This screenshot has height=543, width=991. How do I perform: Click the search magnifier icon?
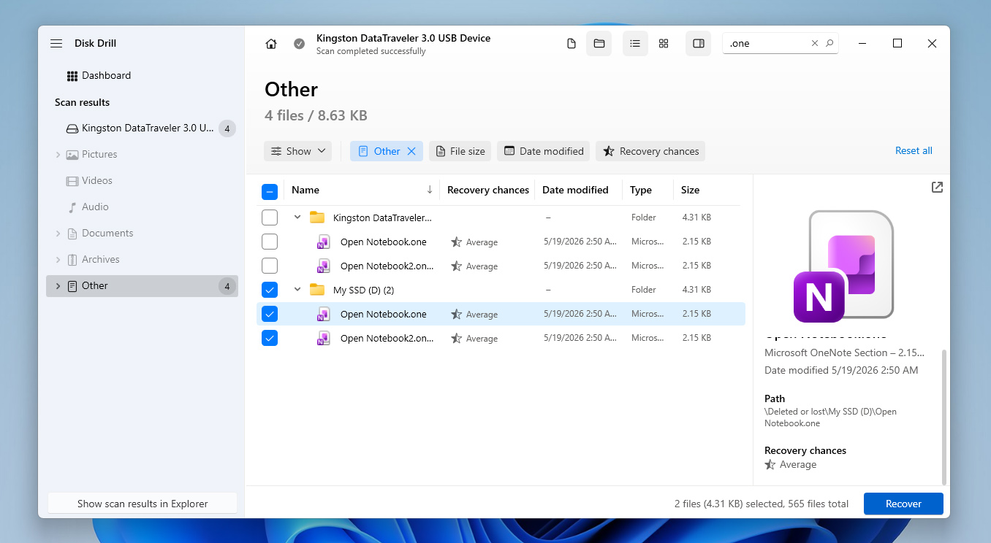829,44
